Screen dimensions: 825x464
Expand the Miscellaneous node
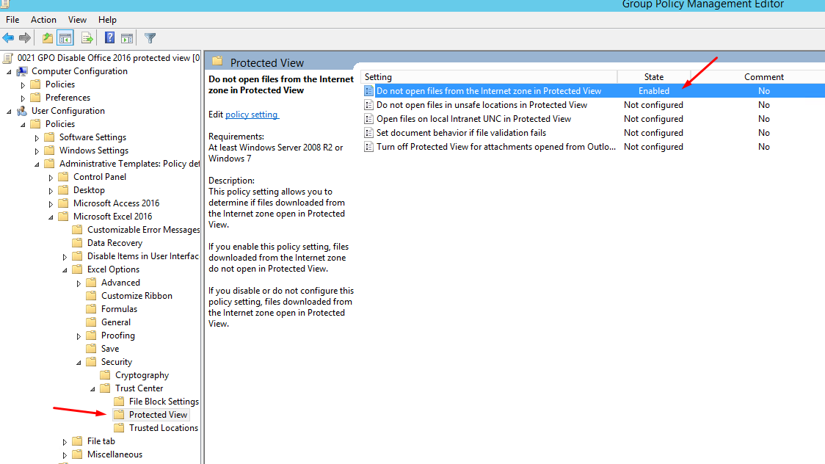click(65, 455)
